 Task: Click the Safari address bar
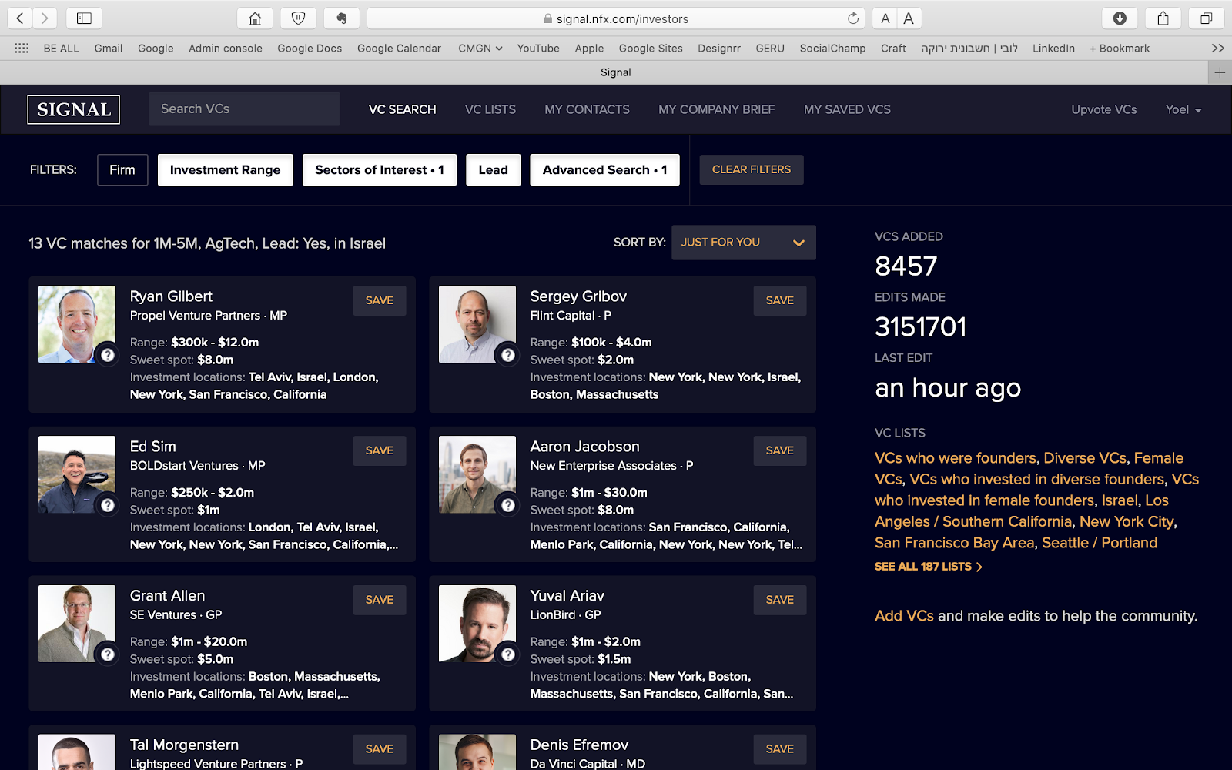pos(615,18)
